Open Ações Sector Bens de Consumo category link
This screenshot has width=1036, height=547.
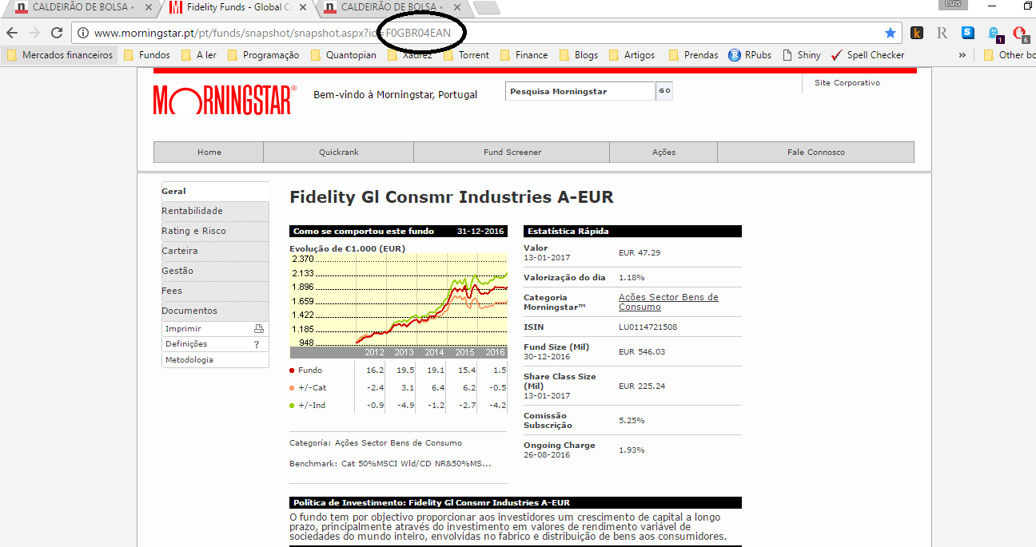668,302
